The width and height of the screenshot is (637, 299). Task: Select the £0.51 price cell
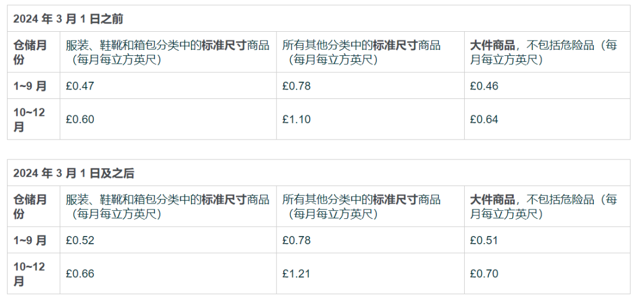484,240
